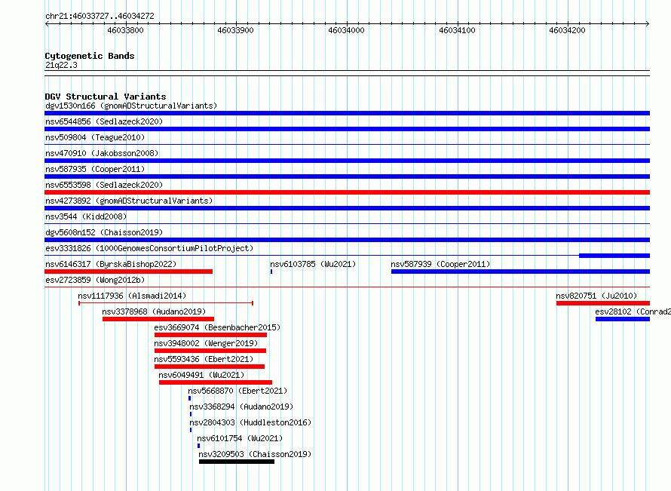Image resolution: width=671 pixels, height=491 pixels.
Task: Click the Cytogenetic Bands track title
Action: 90,56
